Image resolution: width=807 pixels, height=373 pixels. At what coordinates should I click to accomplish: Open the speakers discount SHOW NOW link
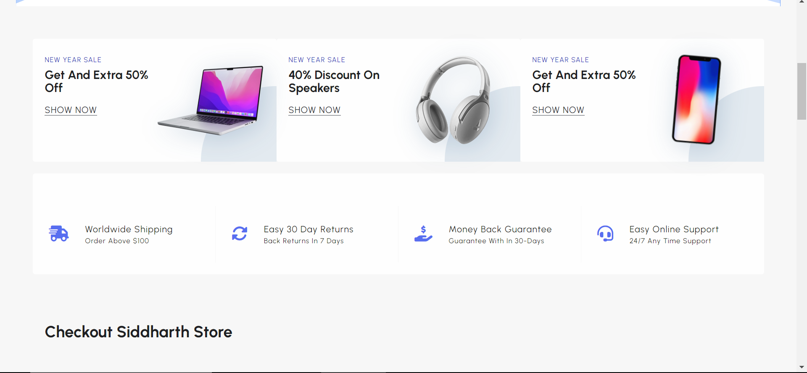pyautogui.click(x=314, y=110)
